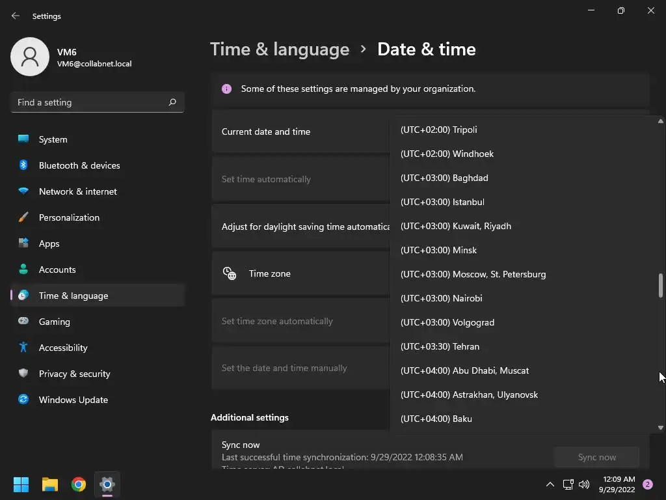
Task: Click the Time zone globe clock icon
Action: 230,273
